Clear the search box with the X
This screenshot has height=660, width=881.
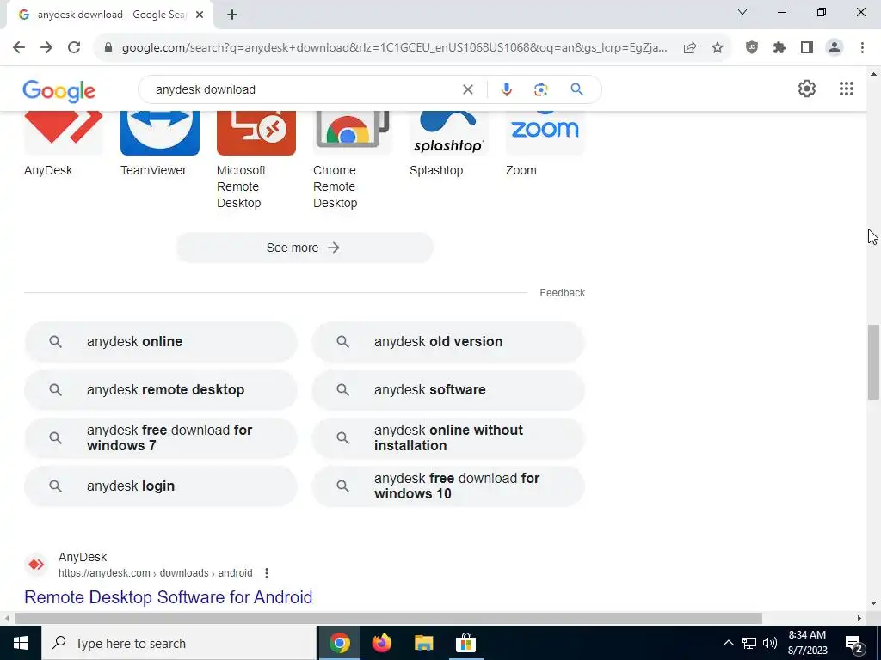(467, 89)
